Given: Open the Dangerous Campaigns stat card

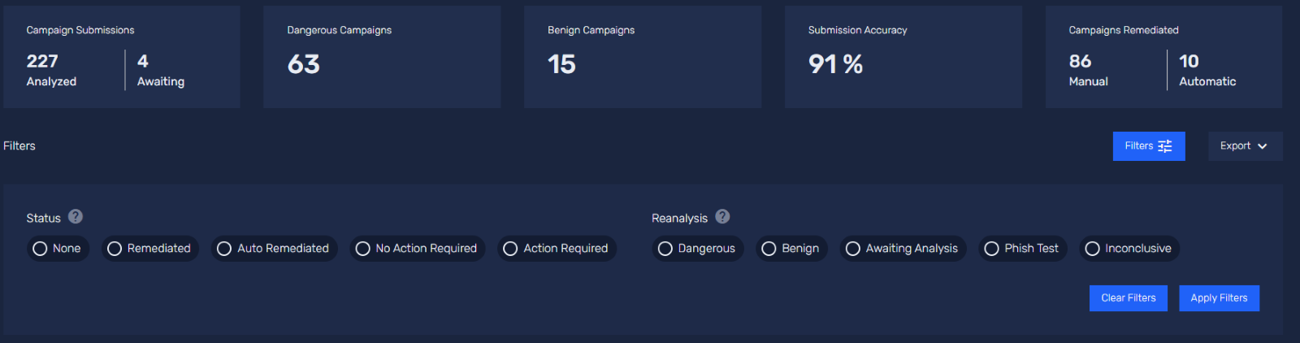Looking at the screenshot, I should tap(382, 57).
